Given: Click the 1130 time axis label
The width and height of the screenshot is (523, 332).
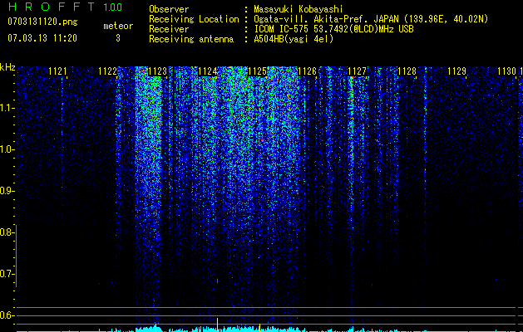Looking at the screenshot, I should 506,71.
